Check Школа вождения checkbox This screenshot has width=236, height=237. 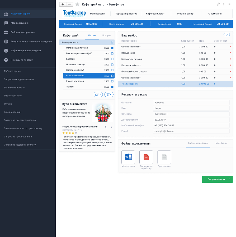(112, 81)
